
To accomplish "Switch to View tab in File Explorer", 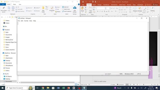I will coord(20,4).
